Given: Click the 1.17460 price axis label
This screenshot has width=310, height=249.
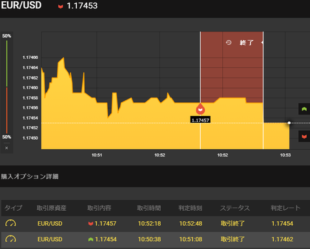Looking at the screenshot, I should pos(30,88).
